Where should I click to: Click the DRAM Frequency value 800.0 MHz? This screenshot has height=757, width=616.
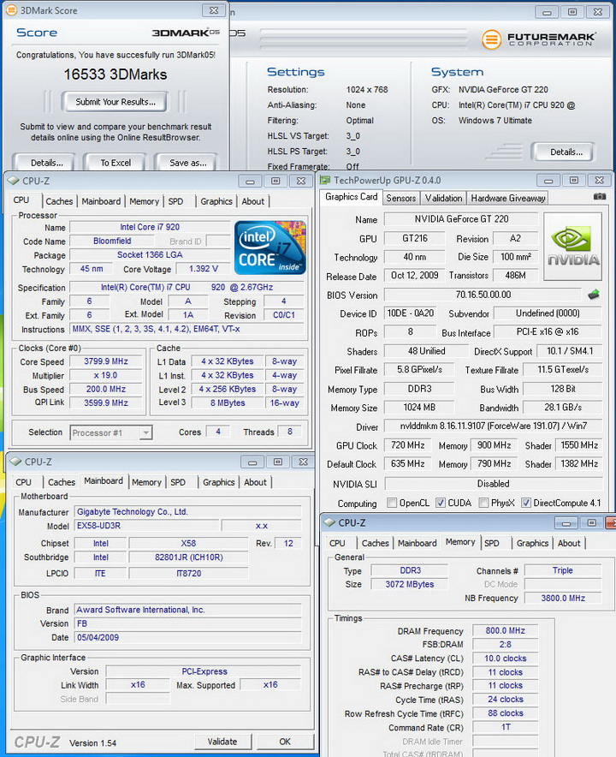[x=505, y=630]
